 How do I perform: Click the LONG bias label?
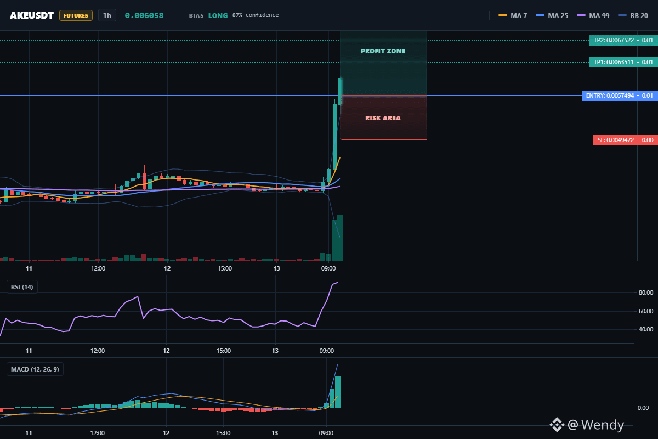[218, 15]
